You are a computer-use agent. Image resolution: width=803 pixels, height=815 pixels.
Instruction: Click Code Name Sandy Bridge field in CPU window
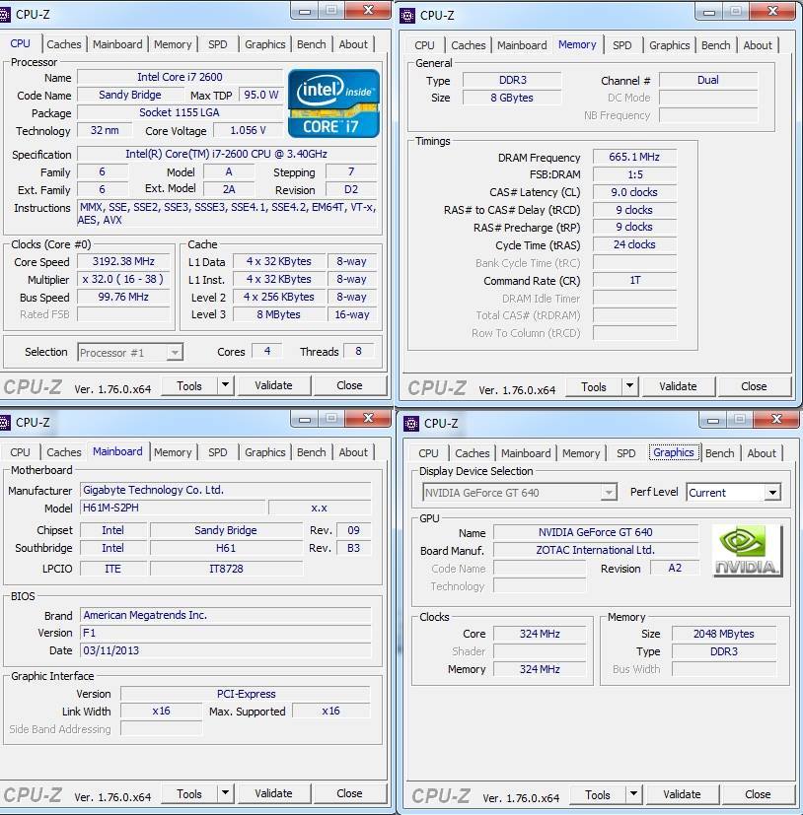130,95
